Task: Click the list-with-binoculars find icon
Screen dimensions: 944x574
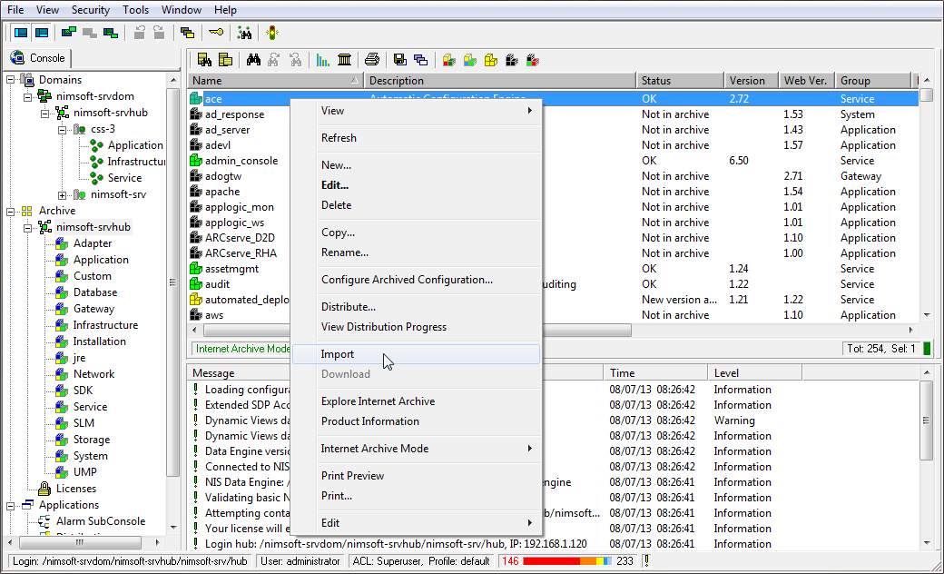Action: [205, 60]
